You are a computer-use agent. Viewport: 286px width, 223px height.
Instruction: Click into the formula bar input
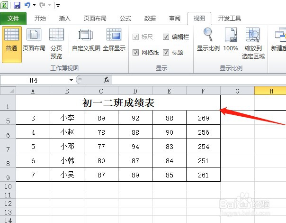click(x=199, y=80)
